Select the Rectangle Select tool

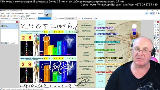click(x=155, y=25)
